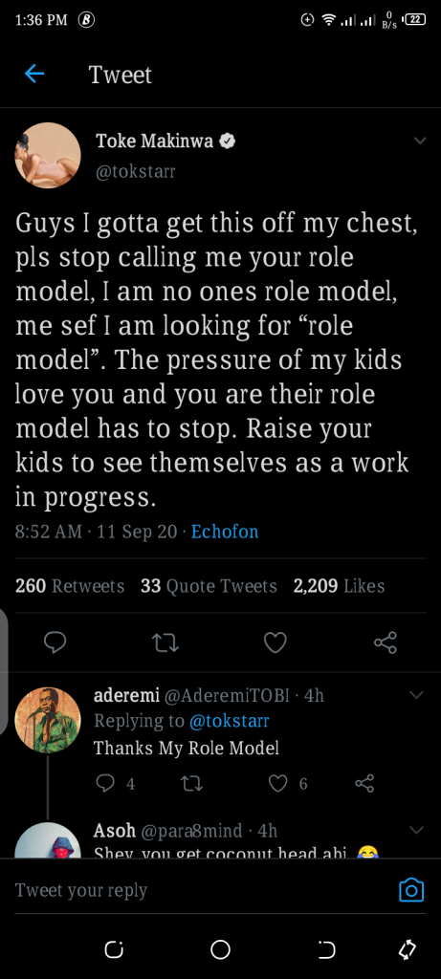Reply to Toke Makinwa's tweet via comment icon
This screenshot has width=441, height=979.
(55, 642)
